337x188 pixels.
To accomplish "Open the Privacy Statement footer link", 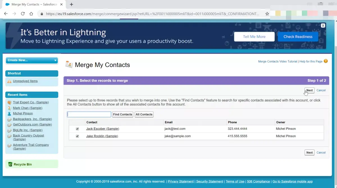I will coord(181,182).
